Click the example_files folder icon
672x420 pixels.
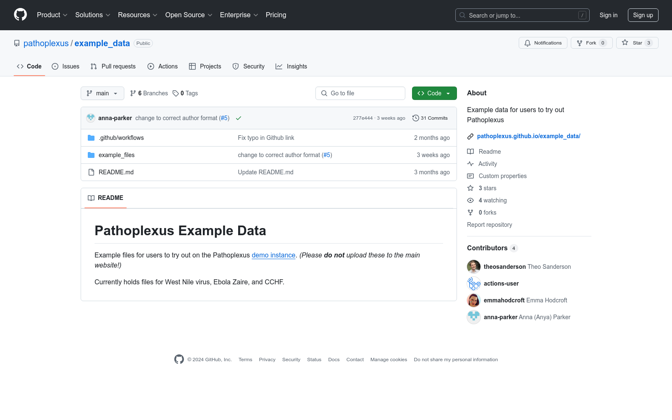[91, 155]
